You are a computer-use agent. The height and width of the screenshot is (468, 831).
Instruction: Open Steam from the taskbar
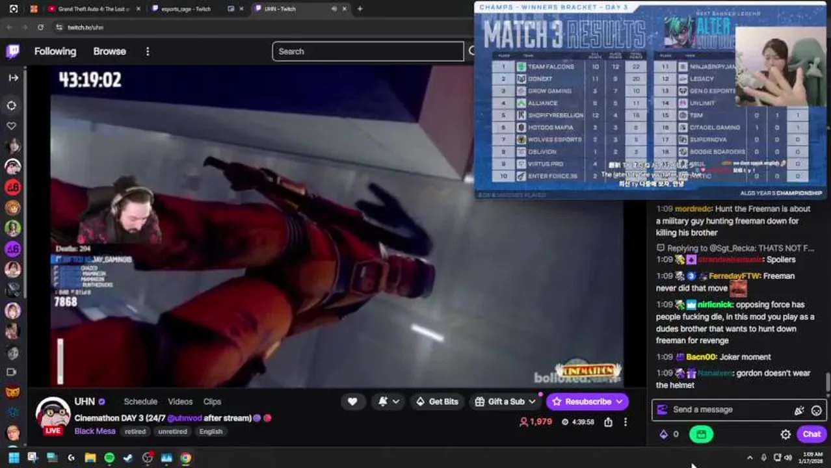pyautogui.click(x=128, y=458)
